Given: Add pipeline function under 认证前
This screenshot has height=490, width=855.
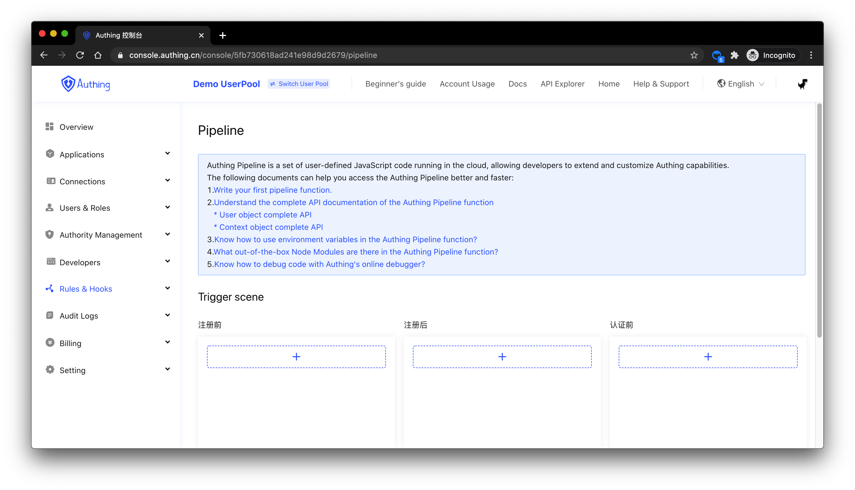Looking at the screenshot, I should 708,356.
